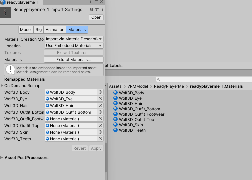Screen dimensions: 252x180
Task: Select Wolf3D_Outfit_Bottom material icon in project list
Action: click(115, 108)
